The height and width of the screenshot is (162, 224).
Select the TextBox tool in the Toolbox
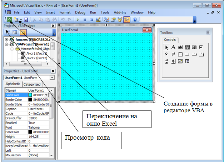click(x=180, y=47)
